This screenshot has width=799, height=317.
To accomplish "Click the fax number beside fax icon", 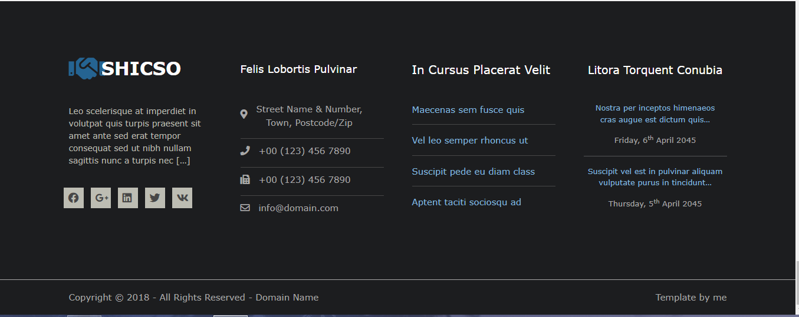I will coord(305,180).
